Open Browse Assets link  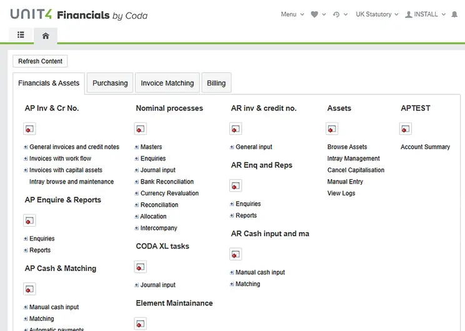pyautogui.click(x=347, y=147)
